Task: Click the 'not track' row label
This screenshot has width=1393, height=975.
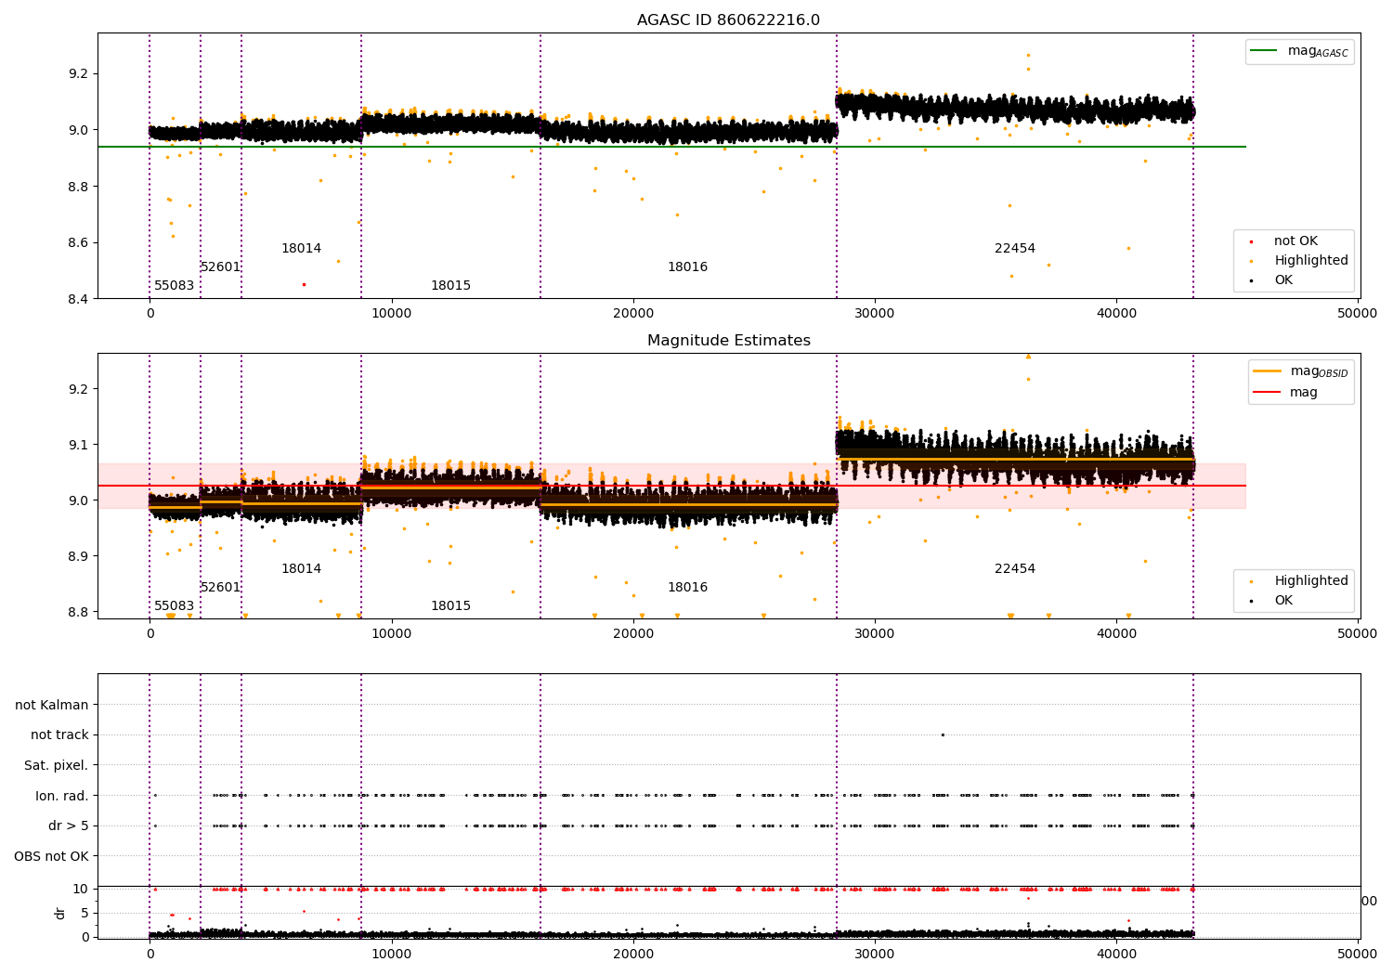Action: coord(59,734)
